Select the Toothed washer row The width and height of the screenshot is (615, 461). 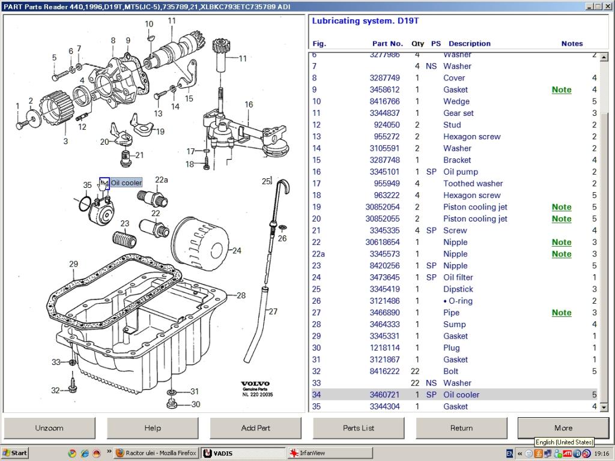coord(454,184)
